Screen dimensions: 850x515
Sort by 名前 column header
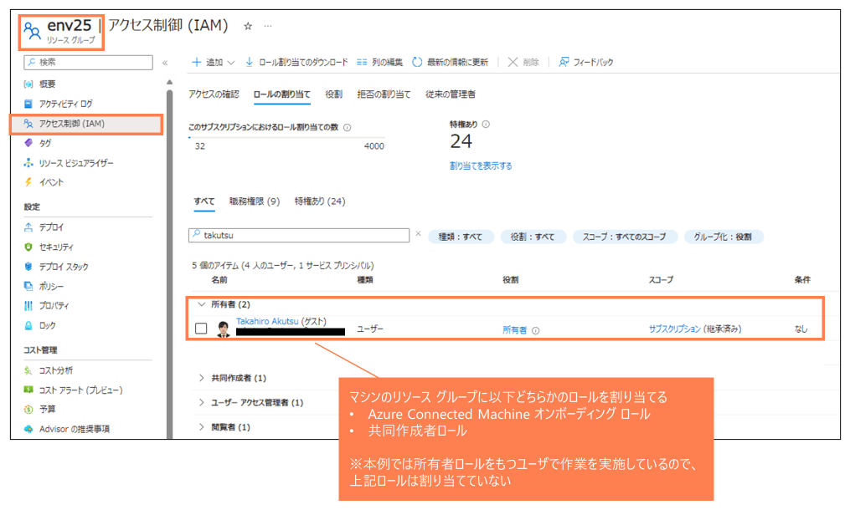[x=219, y=280]
